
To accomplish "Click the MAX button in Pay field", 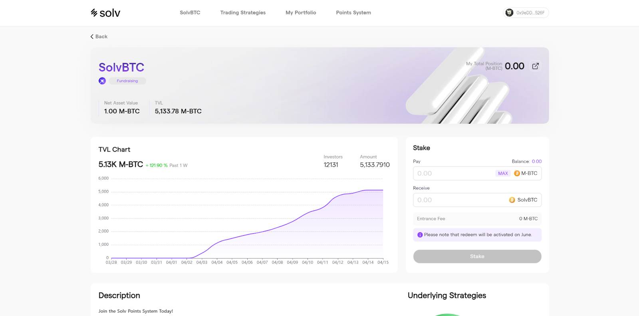I will point(503,174).
